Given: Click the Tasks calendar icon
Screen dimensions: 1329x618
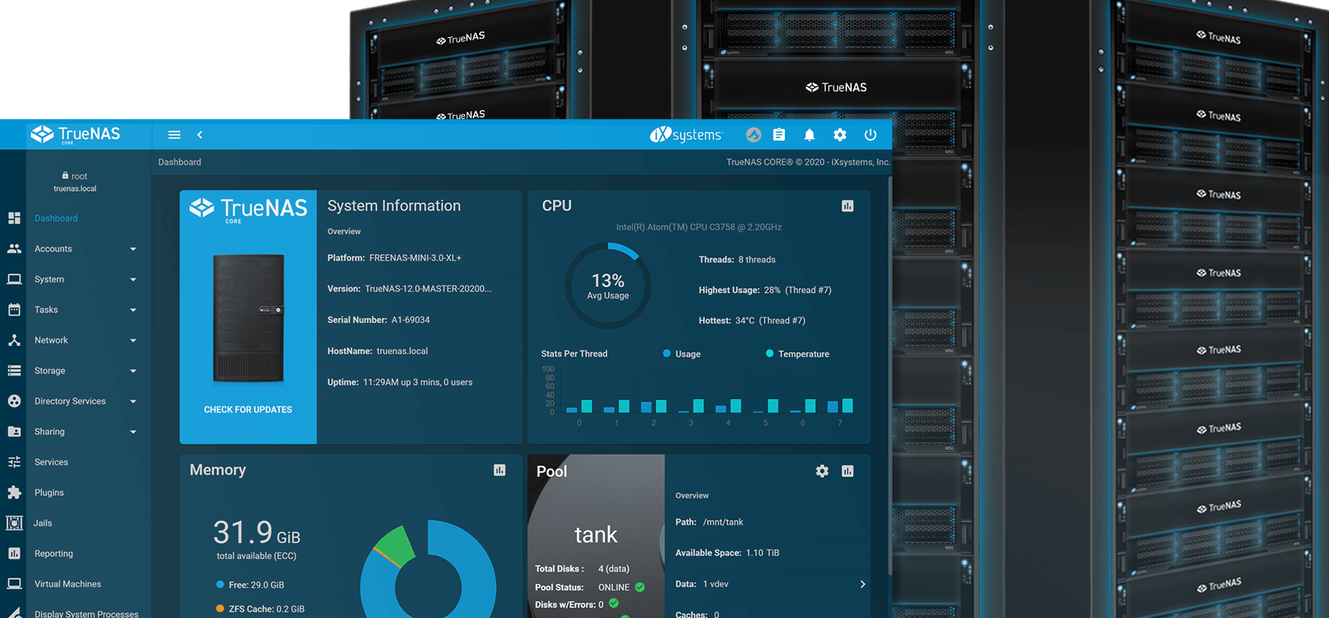Looking at the screenshot, I should point(14,310).
